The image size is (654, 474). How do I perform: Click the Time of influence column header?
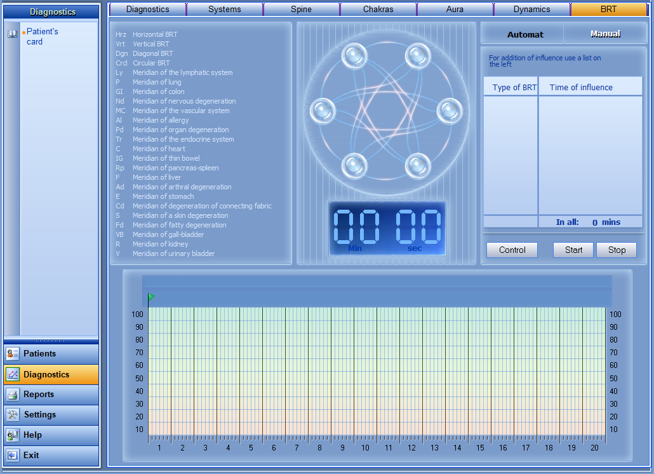pos(590,87)
